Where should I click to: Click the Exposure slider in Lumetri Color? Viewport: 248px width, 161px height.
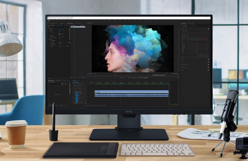(197, 44)
